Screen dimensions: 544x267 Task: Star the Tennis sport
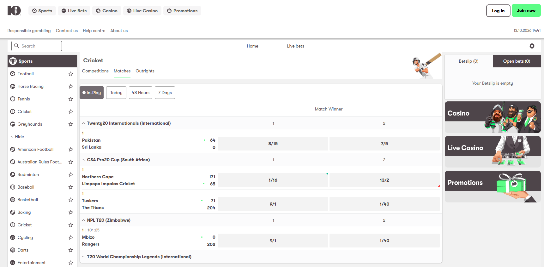[x=71, y=99]
